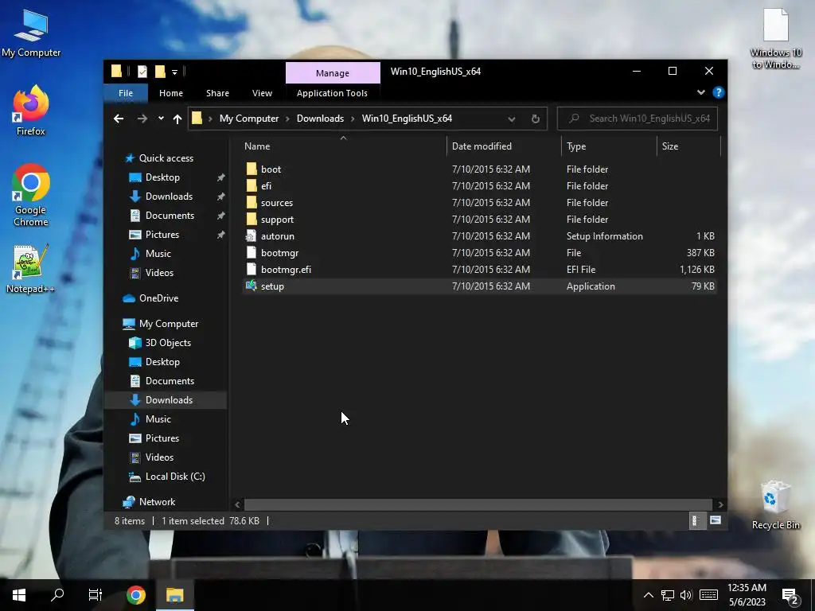Switch to large thumbnails view icon in status bar
The image size is (815, 611).
point(716,520)
